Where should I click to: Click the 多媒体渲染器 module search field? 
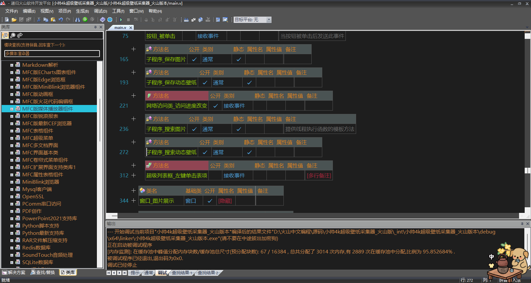coord(52,53)
